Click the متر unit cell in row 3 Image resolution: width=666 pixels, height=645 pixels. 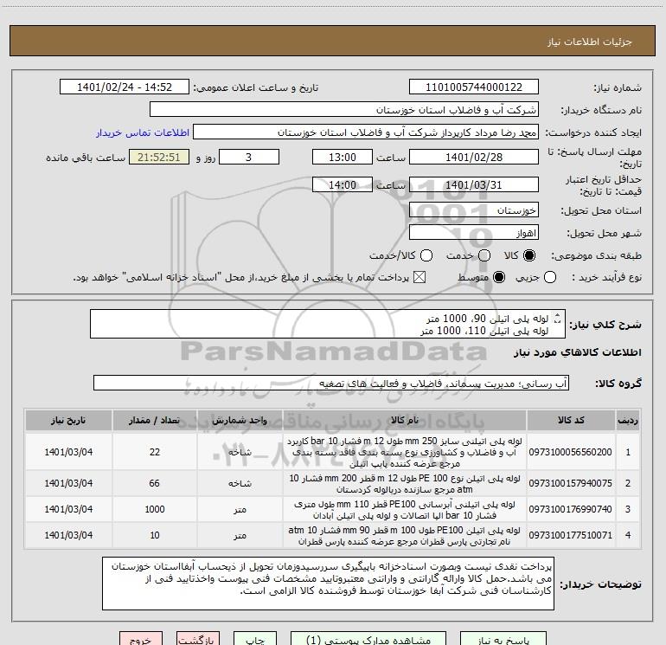[240, 509]
